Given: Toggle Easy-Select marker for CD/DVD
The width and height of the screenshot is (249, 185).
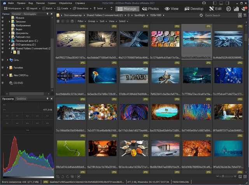Looking at the screenshot, I should tap(3, 83).
